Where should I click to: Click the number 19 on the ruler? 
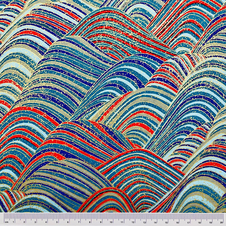pyautogui.click(x=210, y=222)
